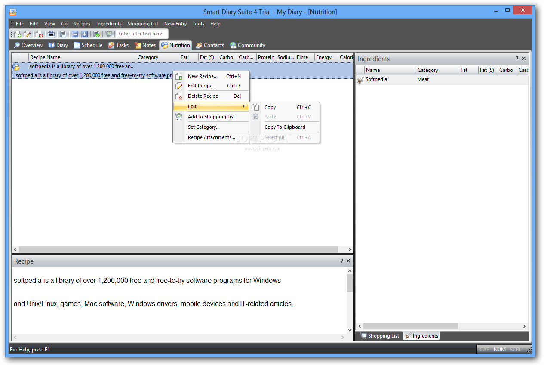
Task: Click the filter text input field
Action: coord(142,34)
